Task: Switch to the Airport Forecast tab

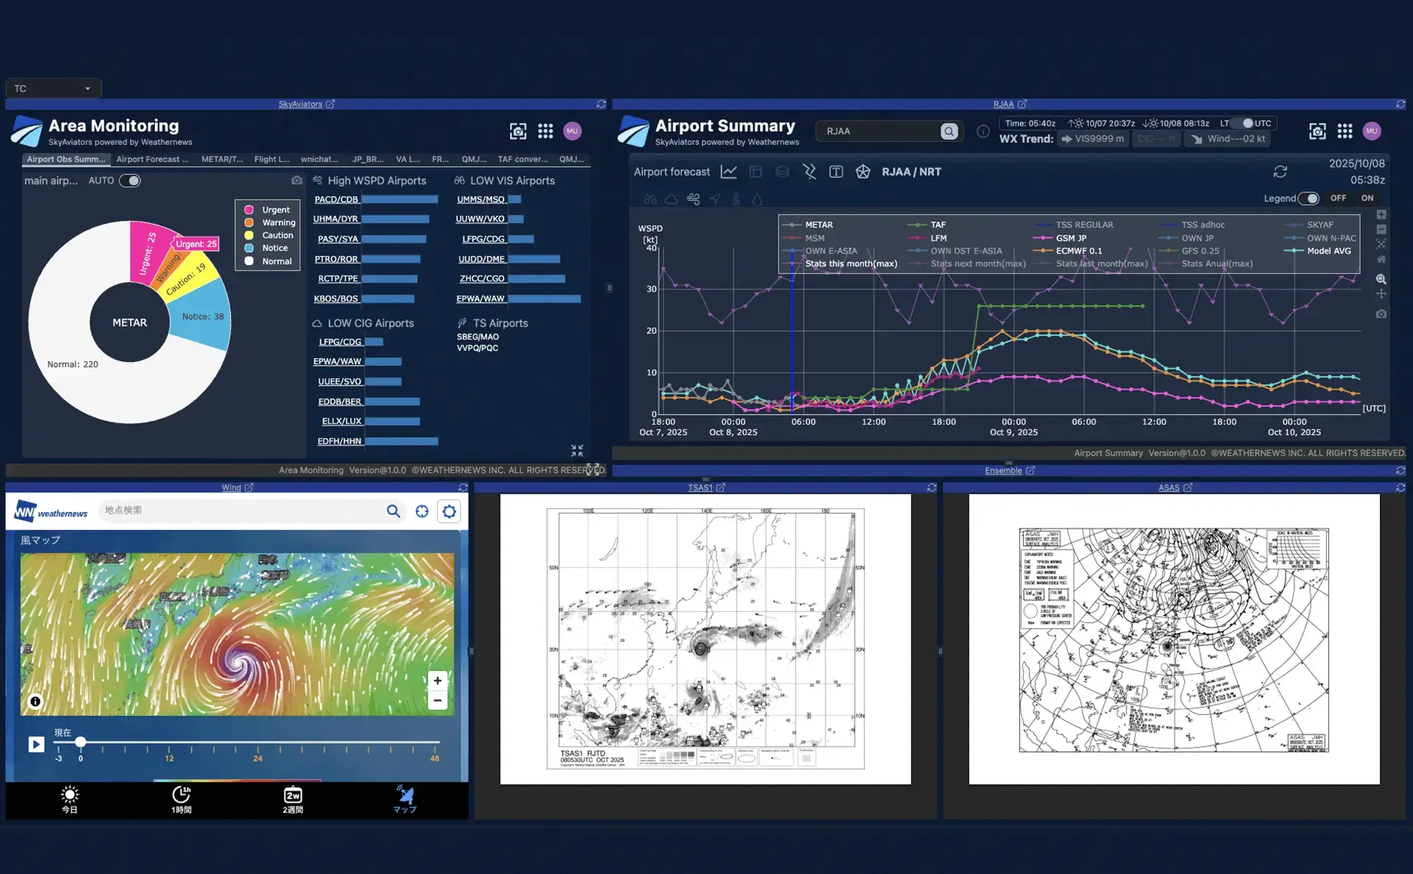Action: [x=152, y=159]
